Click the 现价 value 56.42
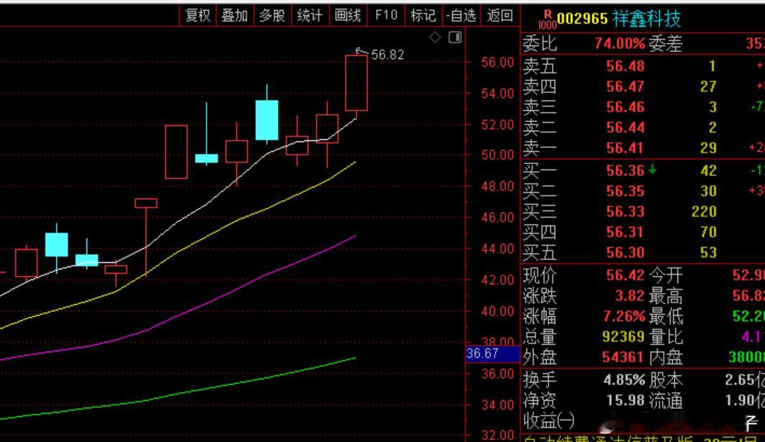765x442 pixels. (626, 275)
